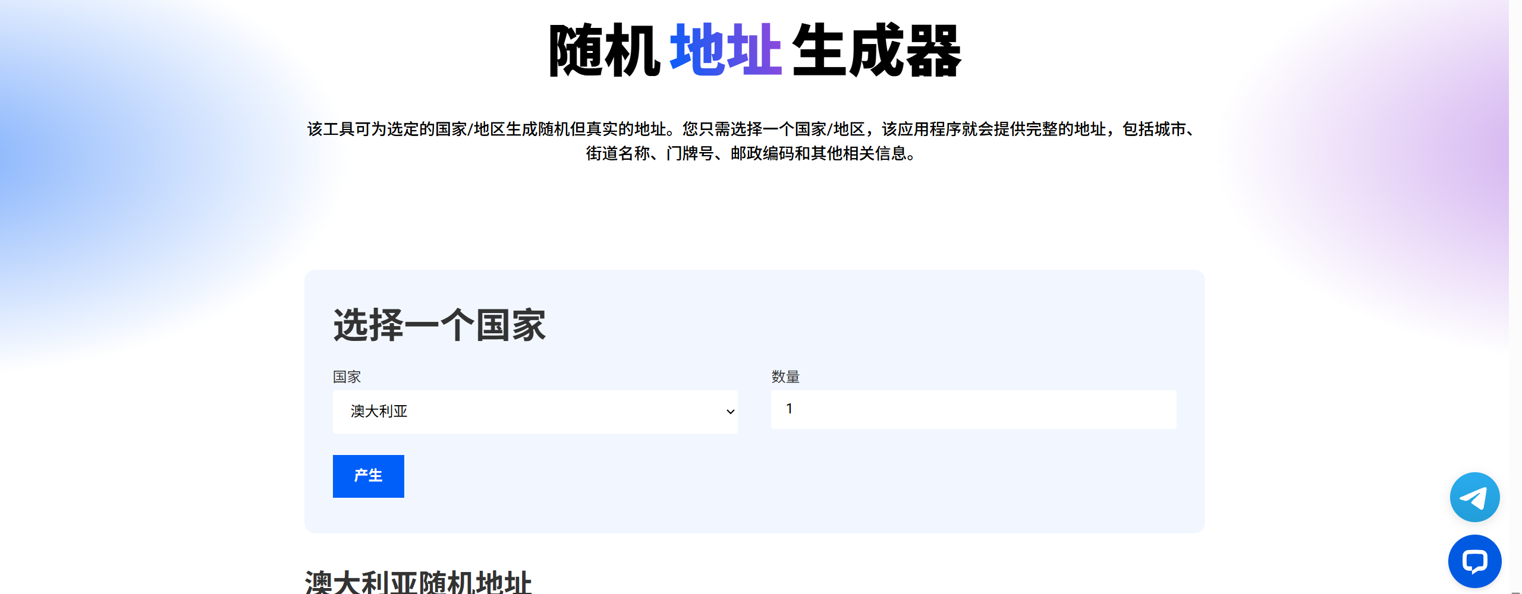Click the page vertical scrollbar
Screen dimensions: 1522x594
tap(1515, 297)
